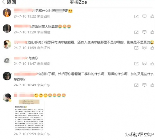The width and height of the screenshot is (155, 140).
Task: Like the 10:49 comment from 广东
Action: coord(152,85)
